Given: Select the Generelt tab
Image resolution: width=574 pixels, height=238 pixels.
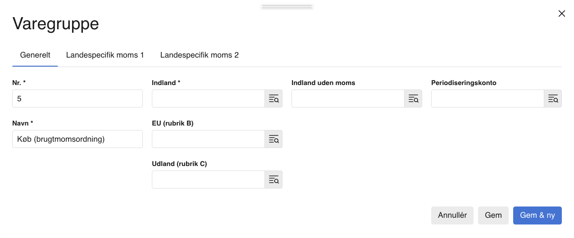Looking at the screenshot, I should pyautogui.click(x=35, y=55).
